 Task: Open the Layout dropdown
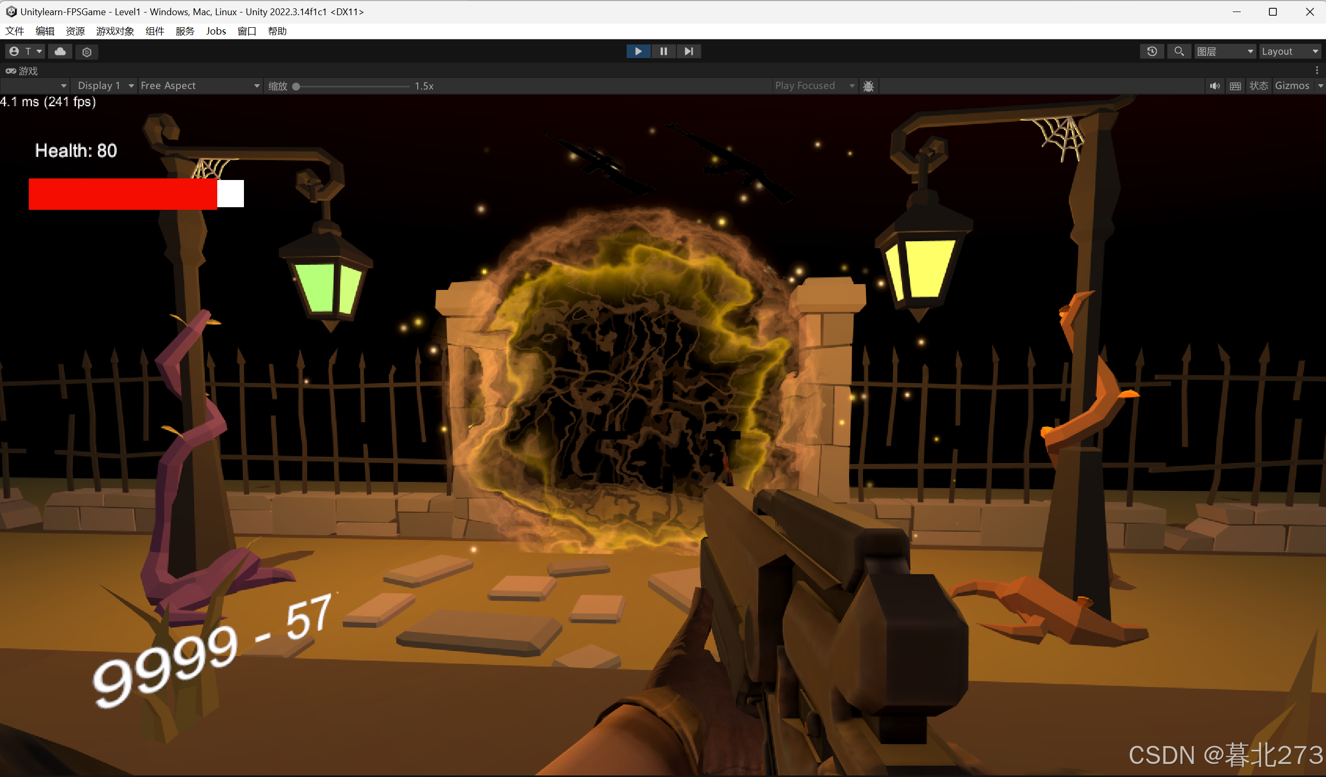[1289, 51]
